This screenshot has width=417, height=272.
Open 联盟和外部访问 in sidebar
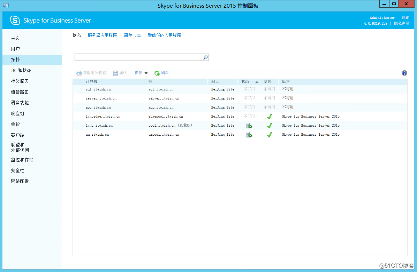(20, 147)
